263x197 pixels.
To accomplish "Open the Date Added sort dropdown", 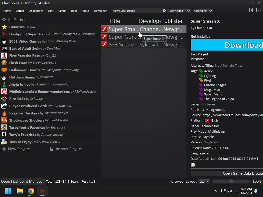I will (179, 11).
